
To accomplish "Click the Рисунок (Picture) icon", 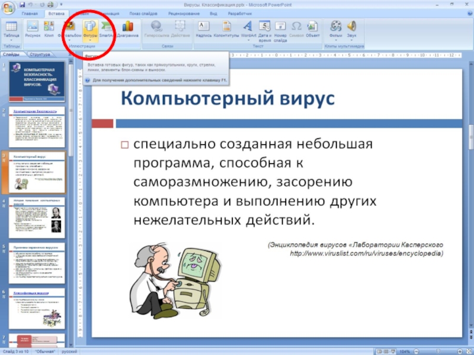I will coord(33,27).
